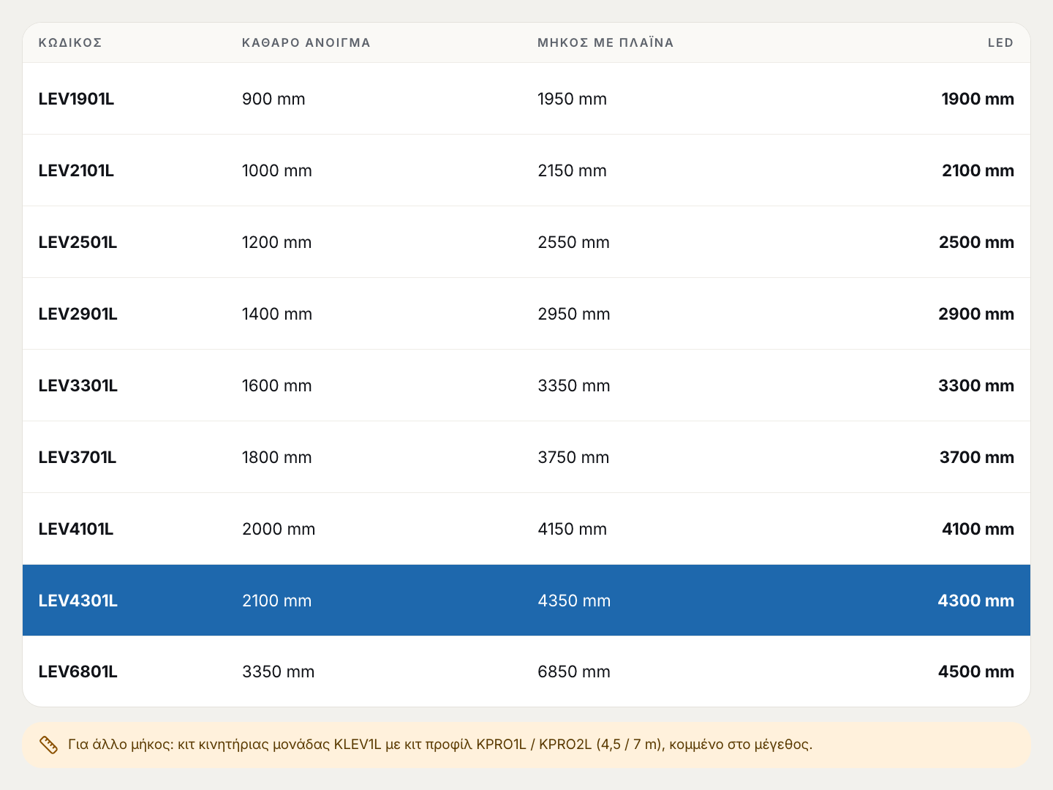1053x790 pixels.
Task: Click the ΜΗΚΟΣ ΜΕ ΠΛΑΪΝΑ column header
Action: click(x=605, y=42)
